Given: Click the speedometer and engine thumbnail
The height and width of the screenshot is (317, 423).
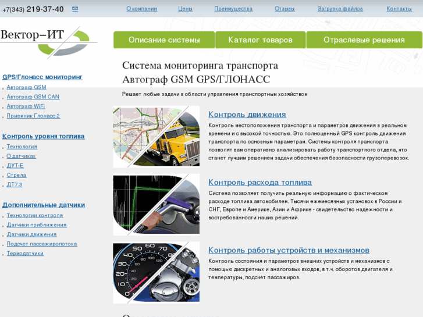Looking at the screenshot, I should tap(156, 272).
